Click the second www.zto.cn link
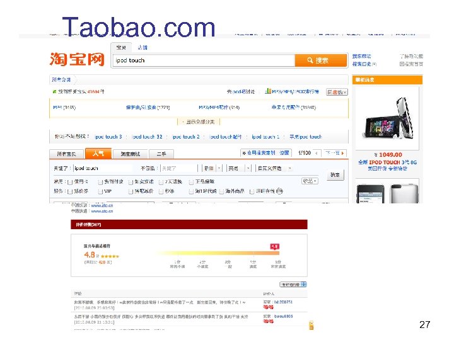 pyautogui.click(x=102, y=211)
